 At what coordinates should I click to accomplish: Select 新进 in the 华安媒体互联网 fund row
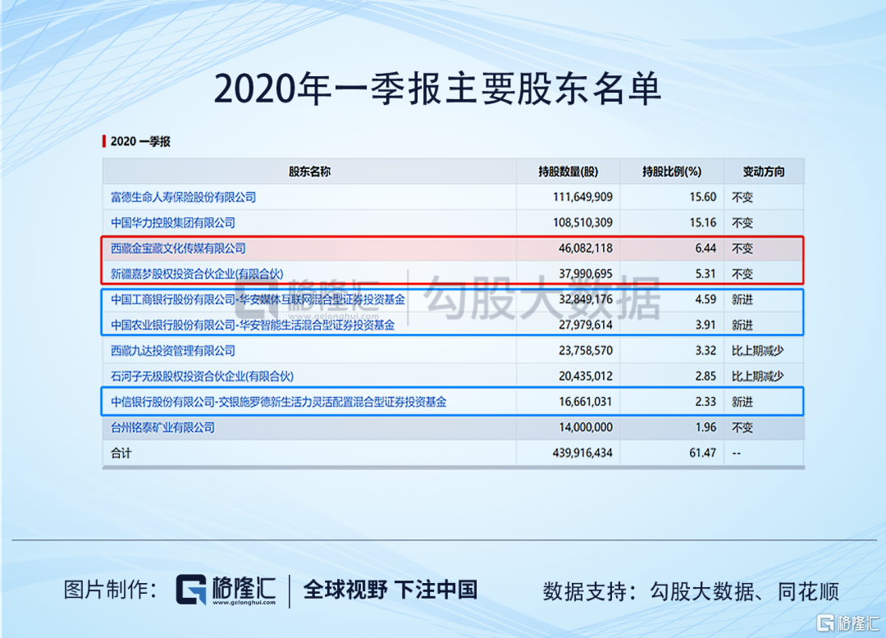coord(742,299)
